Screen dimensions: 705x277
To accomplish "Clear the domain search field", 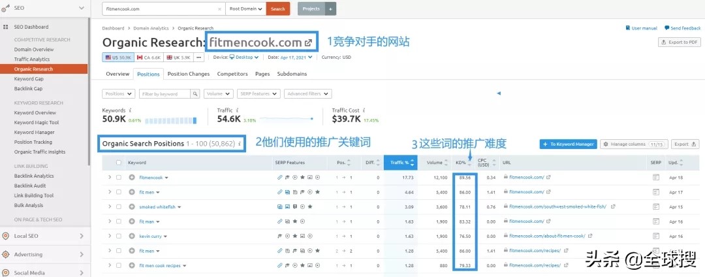I will pos(219,9).
